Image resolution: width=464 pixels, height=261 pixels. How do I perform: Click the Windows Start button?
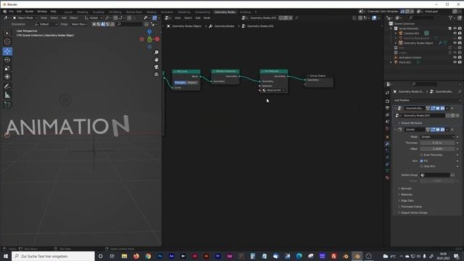point(6,256)
